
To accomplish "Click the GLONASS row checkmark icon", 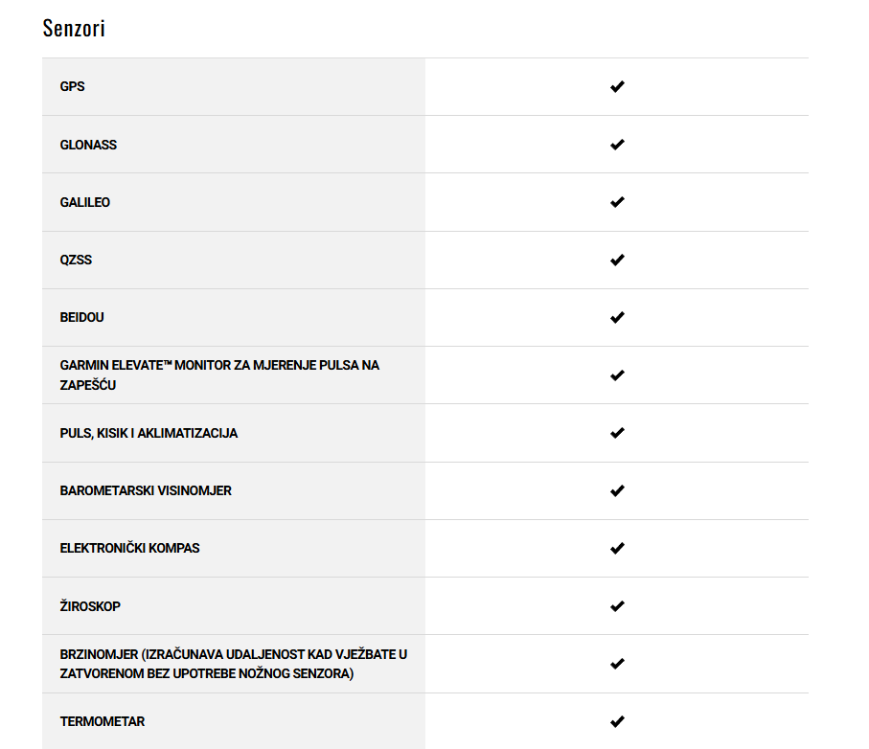I will [x=617, y=145].
